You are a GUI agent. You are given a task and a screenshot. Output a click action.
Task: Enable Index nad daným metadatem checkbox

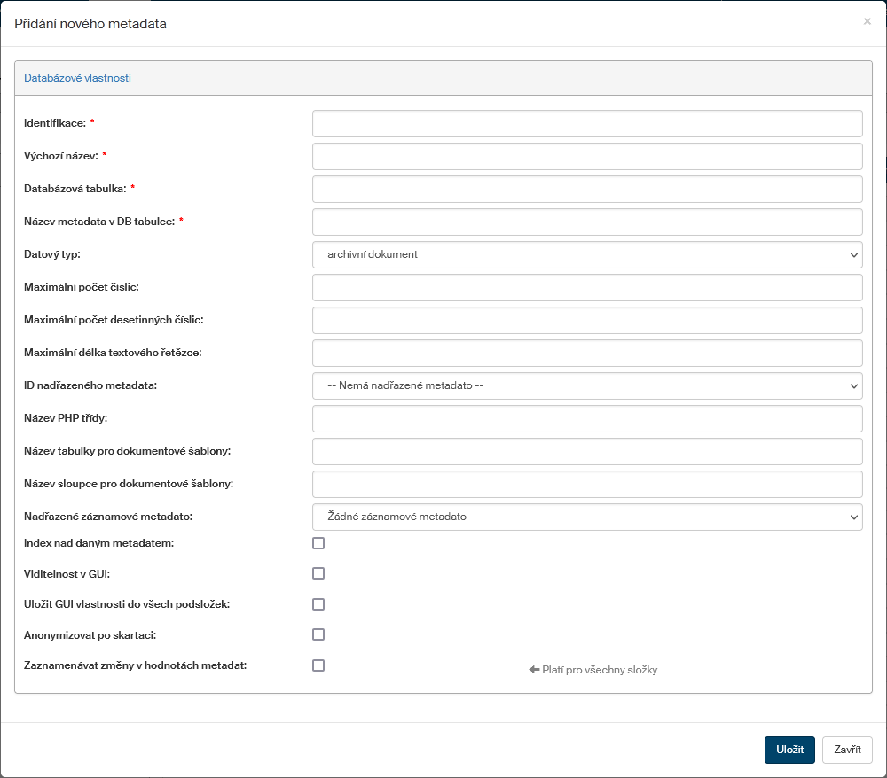coord(318,543)
